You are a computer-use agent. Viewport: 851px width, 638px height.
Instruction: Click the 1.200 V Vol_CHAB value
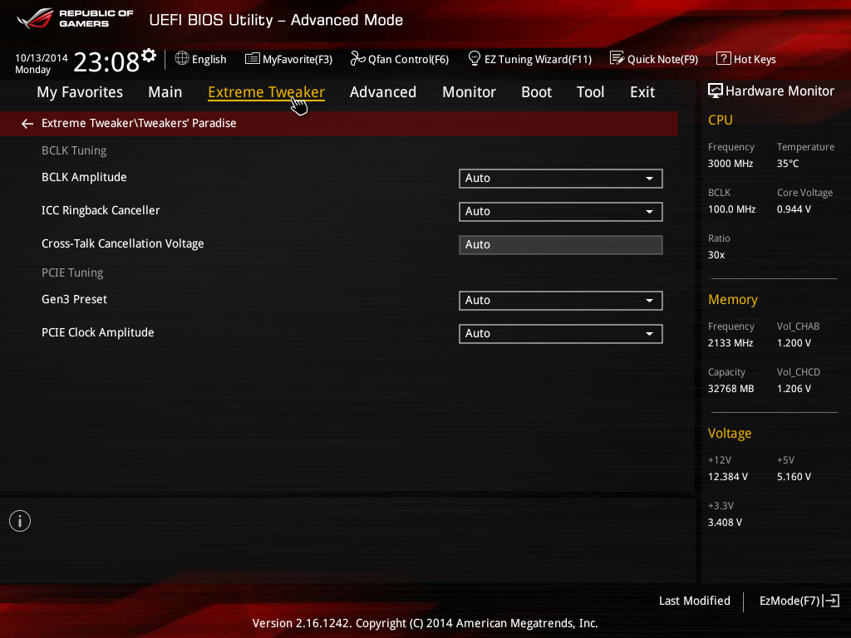pyautogui.click(x=794, y=343)
